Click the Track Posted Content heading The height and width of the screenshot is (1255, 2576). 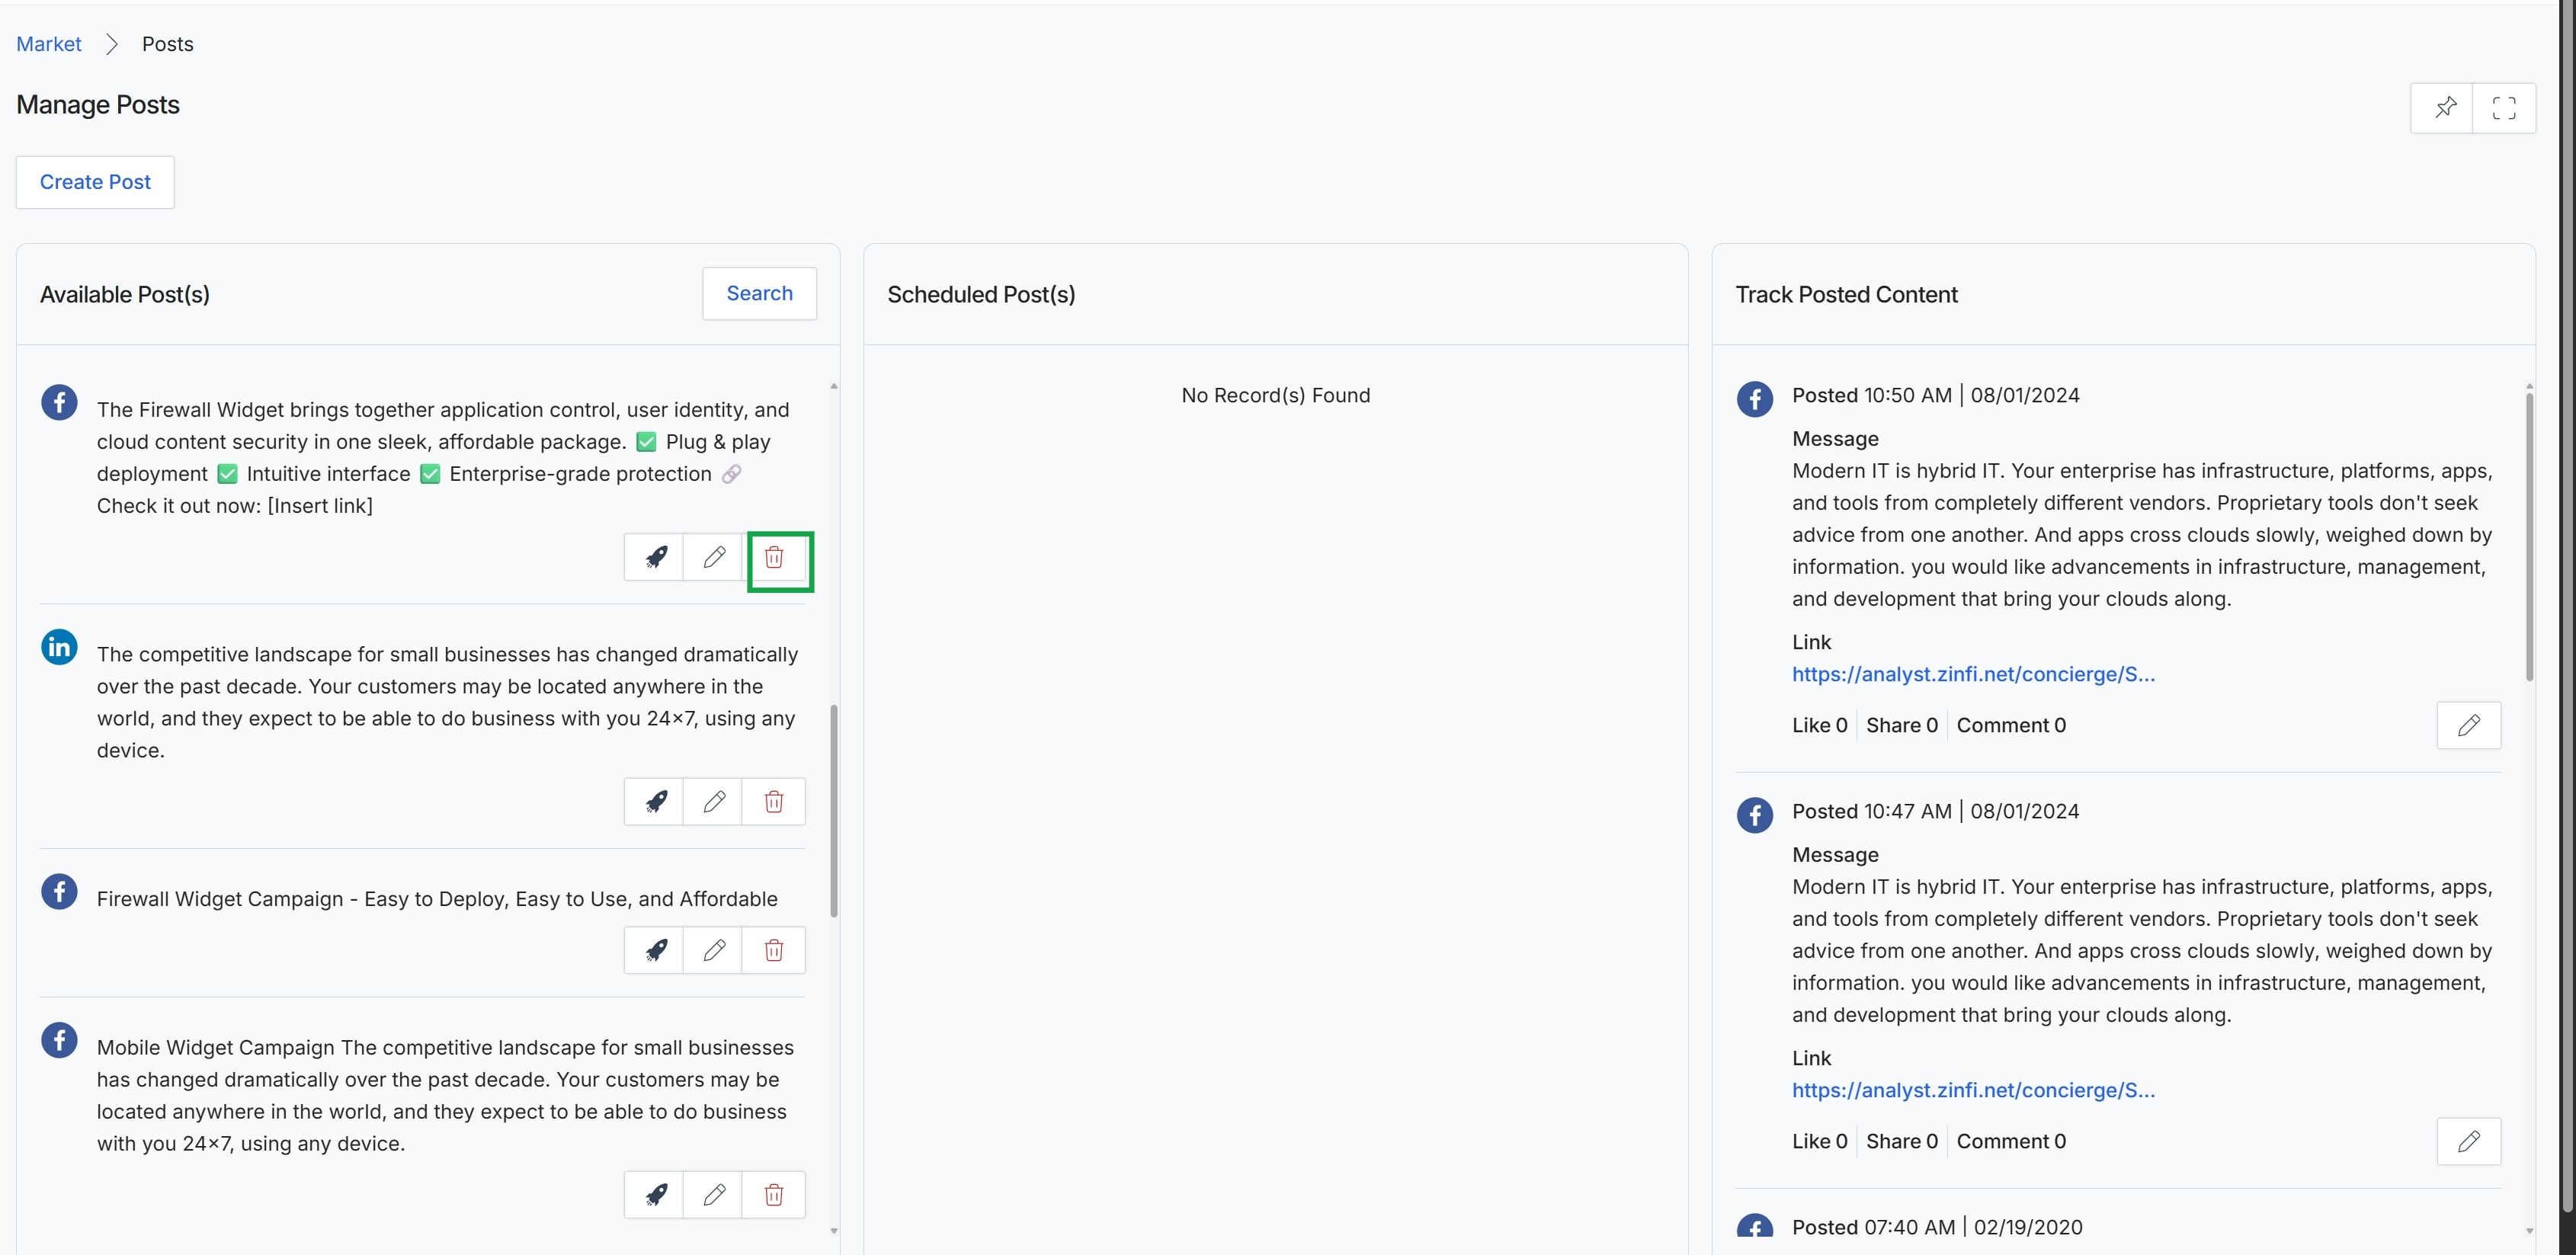[x=1847, y=294]
